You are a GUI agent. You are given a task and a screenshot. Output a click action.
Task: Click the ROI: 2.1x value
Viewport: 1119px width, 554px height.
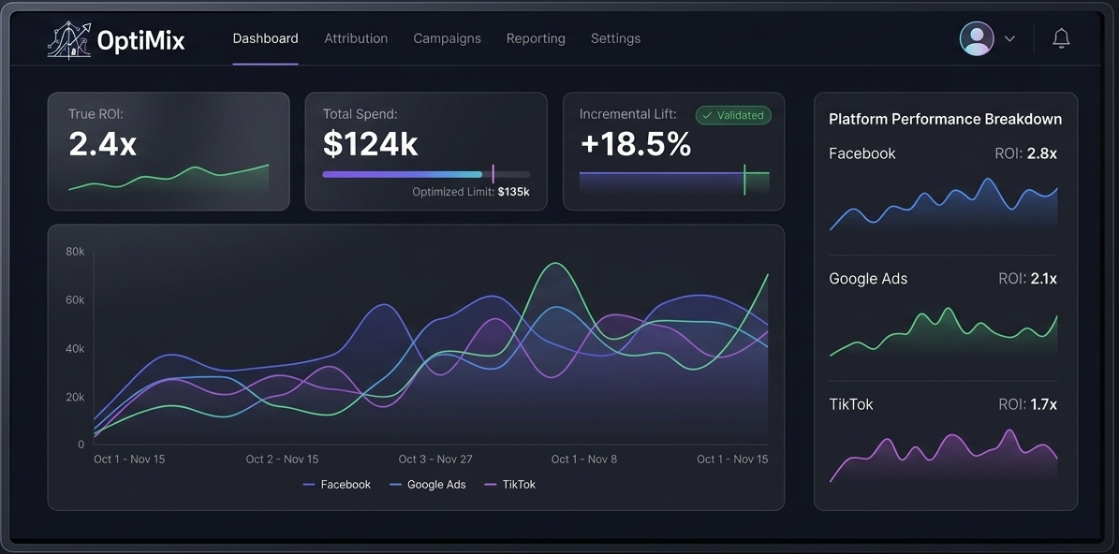[1027, 279]
